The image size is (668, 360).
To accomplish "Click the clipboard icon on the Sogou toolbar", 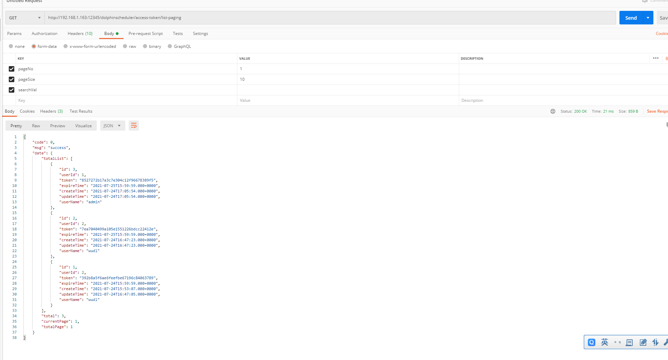I will click(x=629, y=342).
